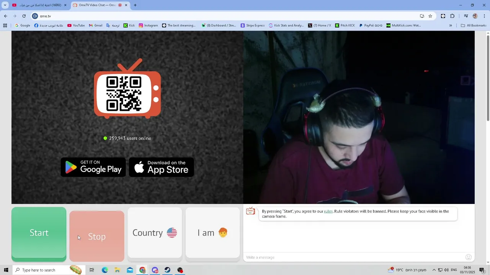Image resolution: width=490 pixels, height=275 pixels.
Task: Bookmark this page with star icon
Action: (430, 16)
